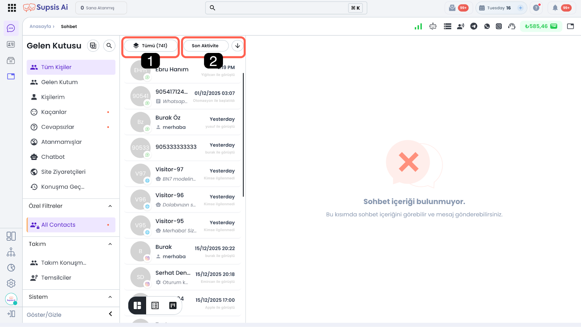Switch to list view layout

pyautogui.click(x=155, y=306)
